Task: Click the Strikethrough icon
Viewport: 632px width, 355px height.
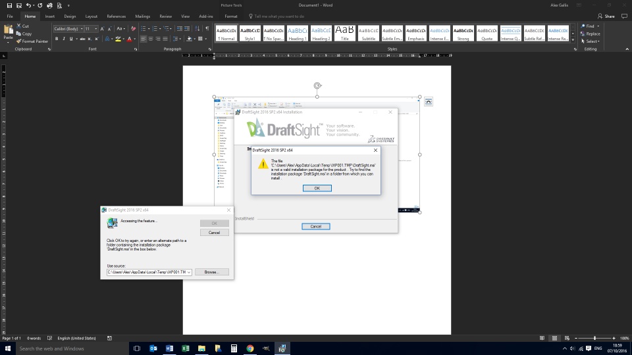Action: (x=82, y=39)
